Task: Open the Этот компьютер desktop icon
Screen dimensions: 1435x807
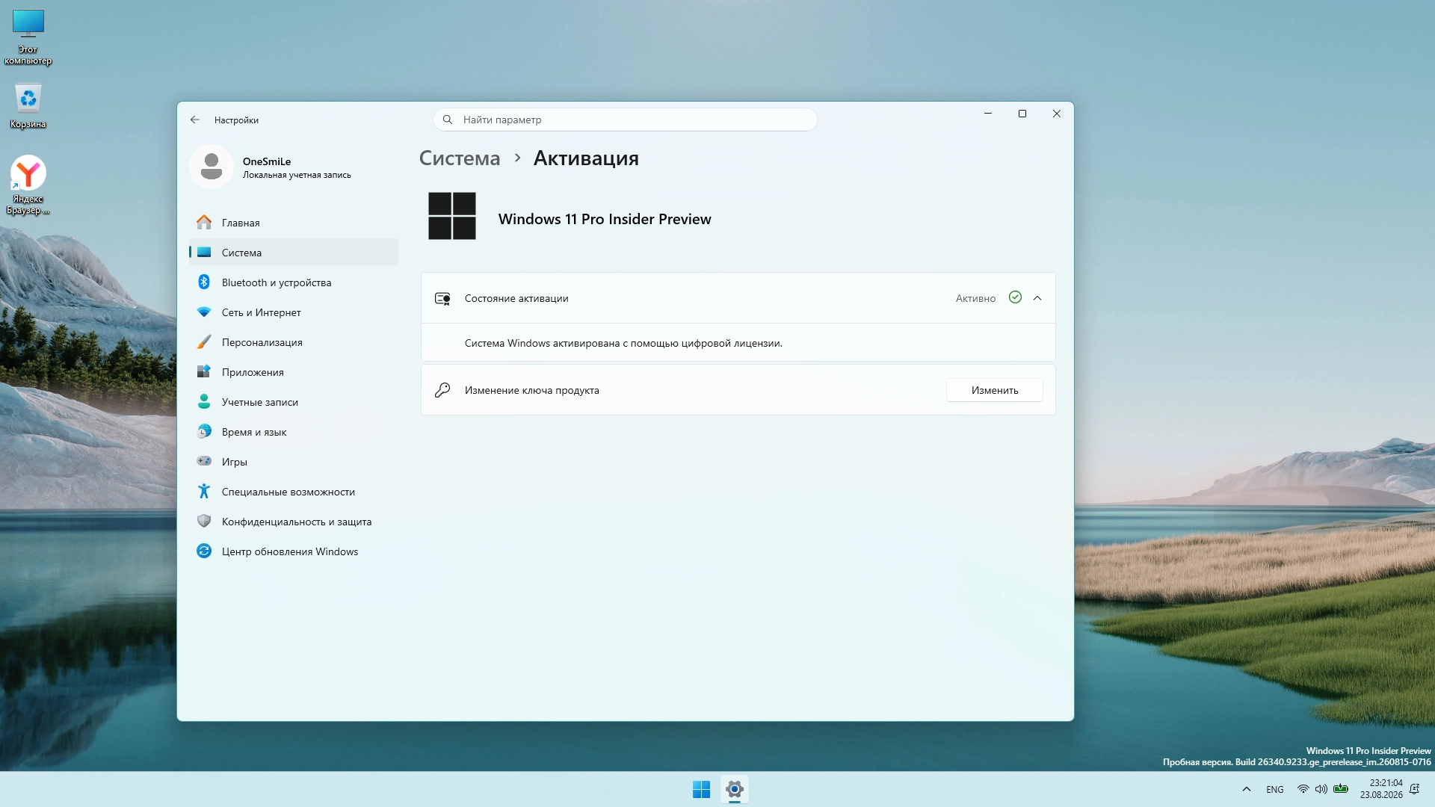Action: [28, 37]
